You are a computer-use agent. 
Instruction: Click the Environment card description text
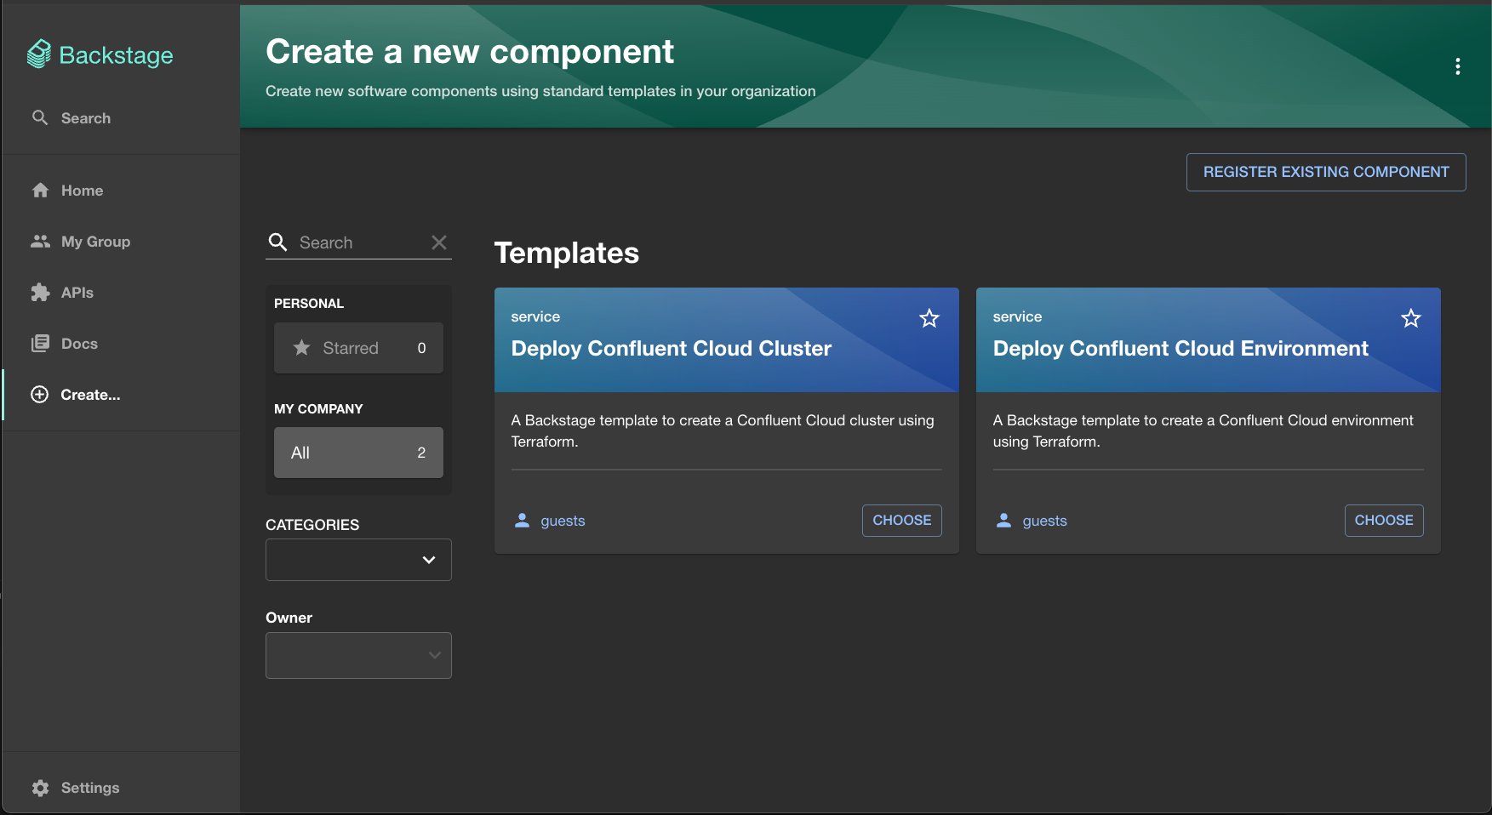point(1203,431)
